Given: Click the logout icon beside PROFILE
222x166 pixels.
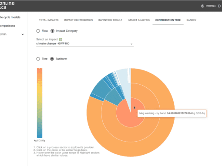Looking at the screenshot, I should coord(220,6).
